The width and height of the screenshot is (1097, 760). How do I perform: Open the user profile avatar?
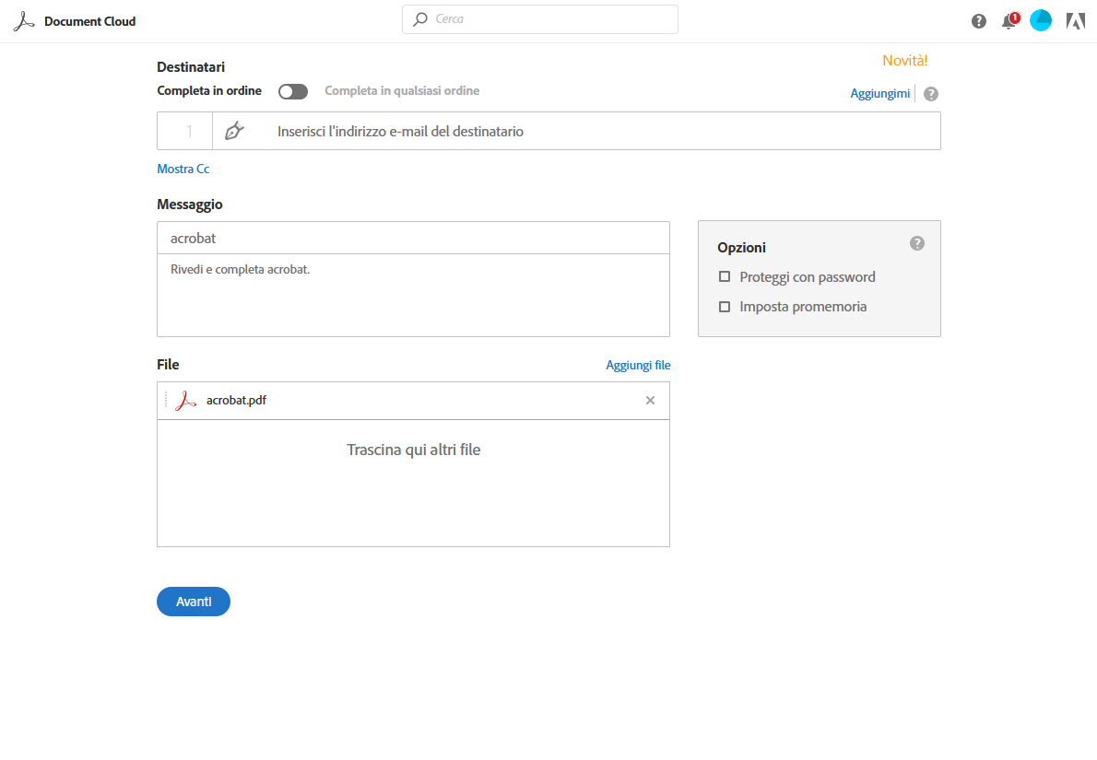click(x=1041, y=20)
